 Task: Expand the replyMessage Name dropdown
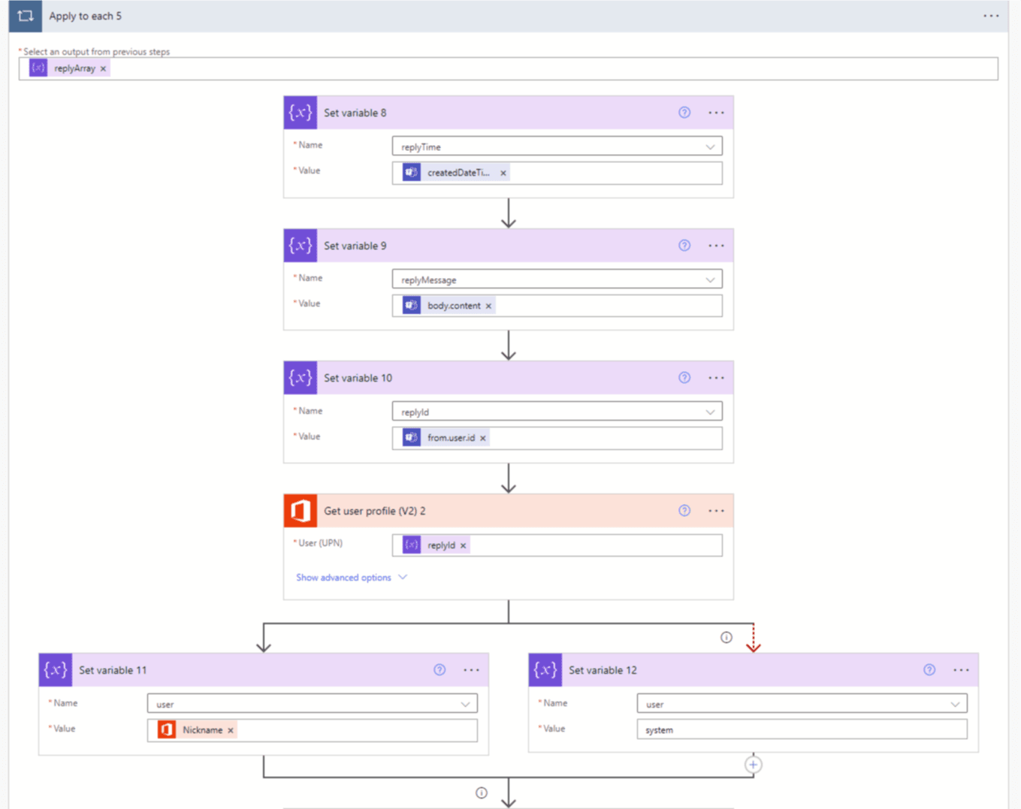tap(710, 280)
